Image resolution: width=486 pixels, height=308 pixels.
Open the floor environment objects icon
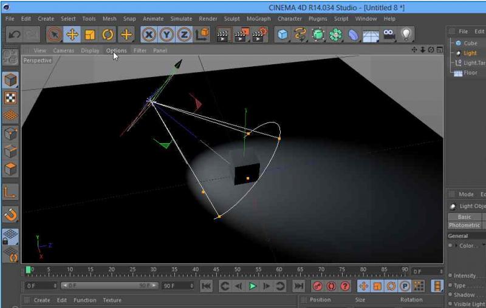(371, 35)
